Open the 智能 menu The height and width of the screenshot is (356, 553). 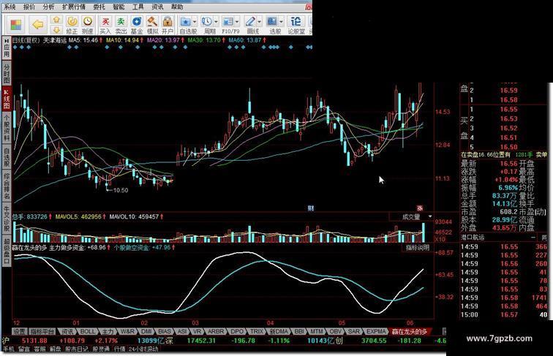coord(118,7)
